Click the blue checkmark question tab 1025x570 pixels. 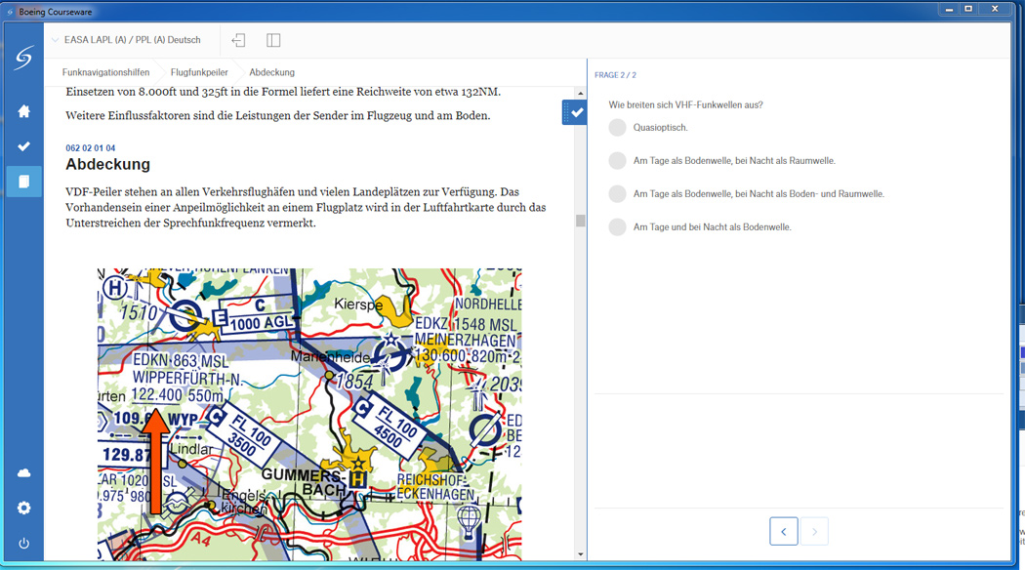click(575, 112)
